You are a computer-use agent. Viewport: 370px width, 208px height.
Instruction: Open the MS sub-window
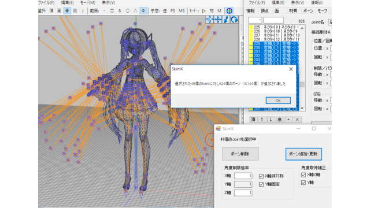pyautogui.click(x=182, y=11)
